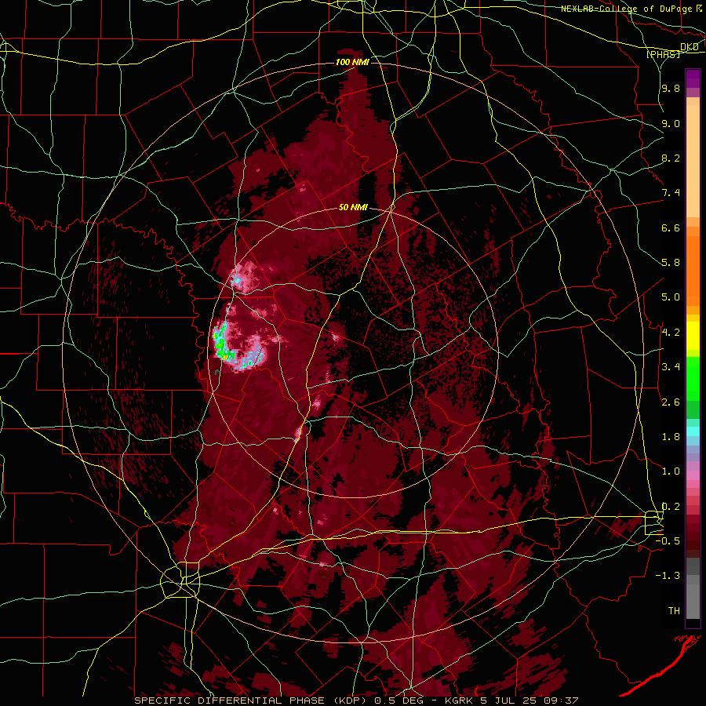This screenshot has height=706, width=706.
Task: Click the 2.6 value on the color scale
Action: coord(671,402)
